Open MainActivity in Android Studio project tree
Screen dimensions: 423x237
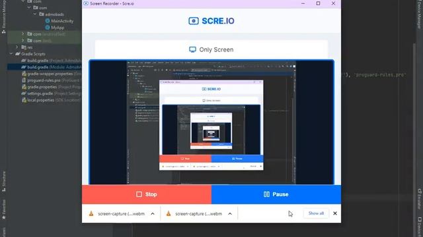62,21
